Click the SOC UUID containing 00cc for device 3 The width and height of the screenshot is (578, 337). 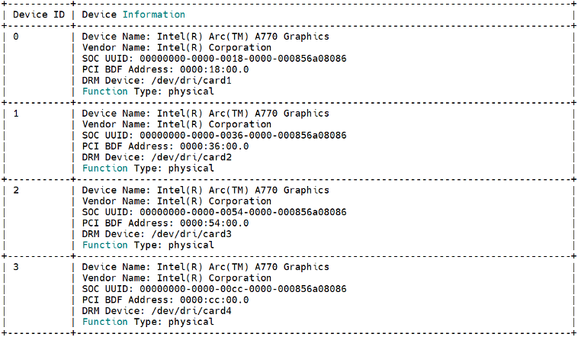coord(243,289)
